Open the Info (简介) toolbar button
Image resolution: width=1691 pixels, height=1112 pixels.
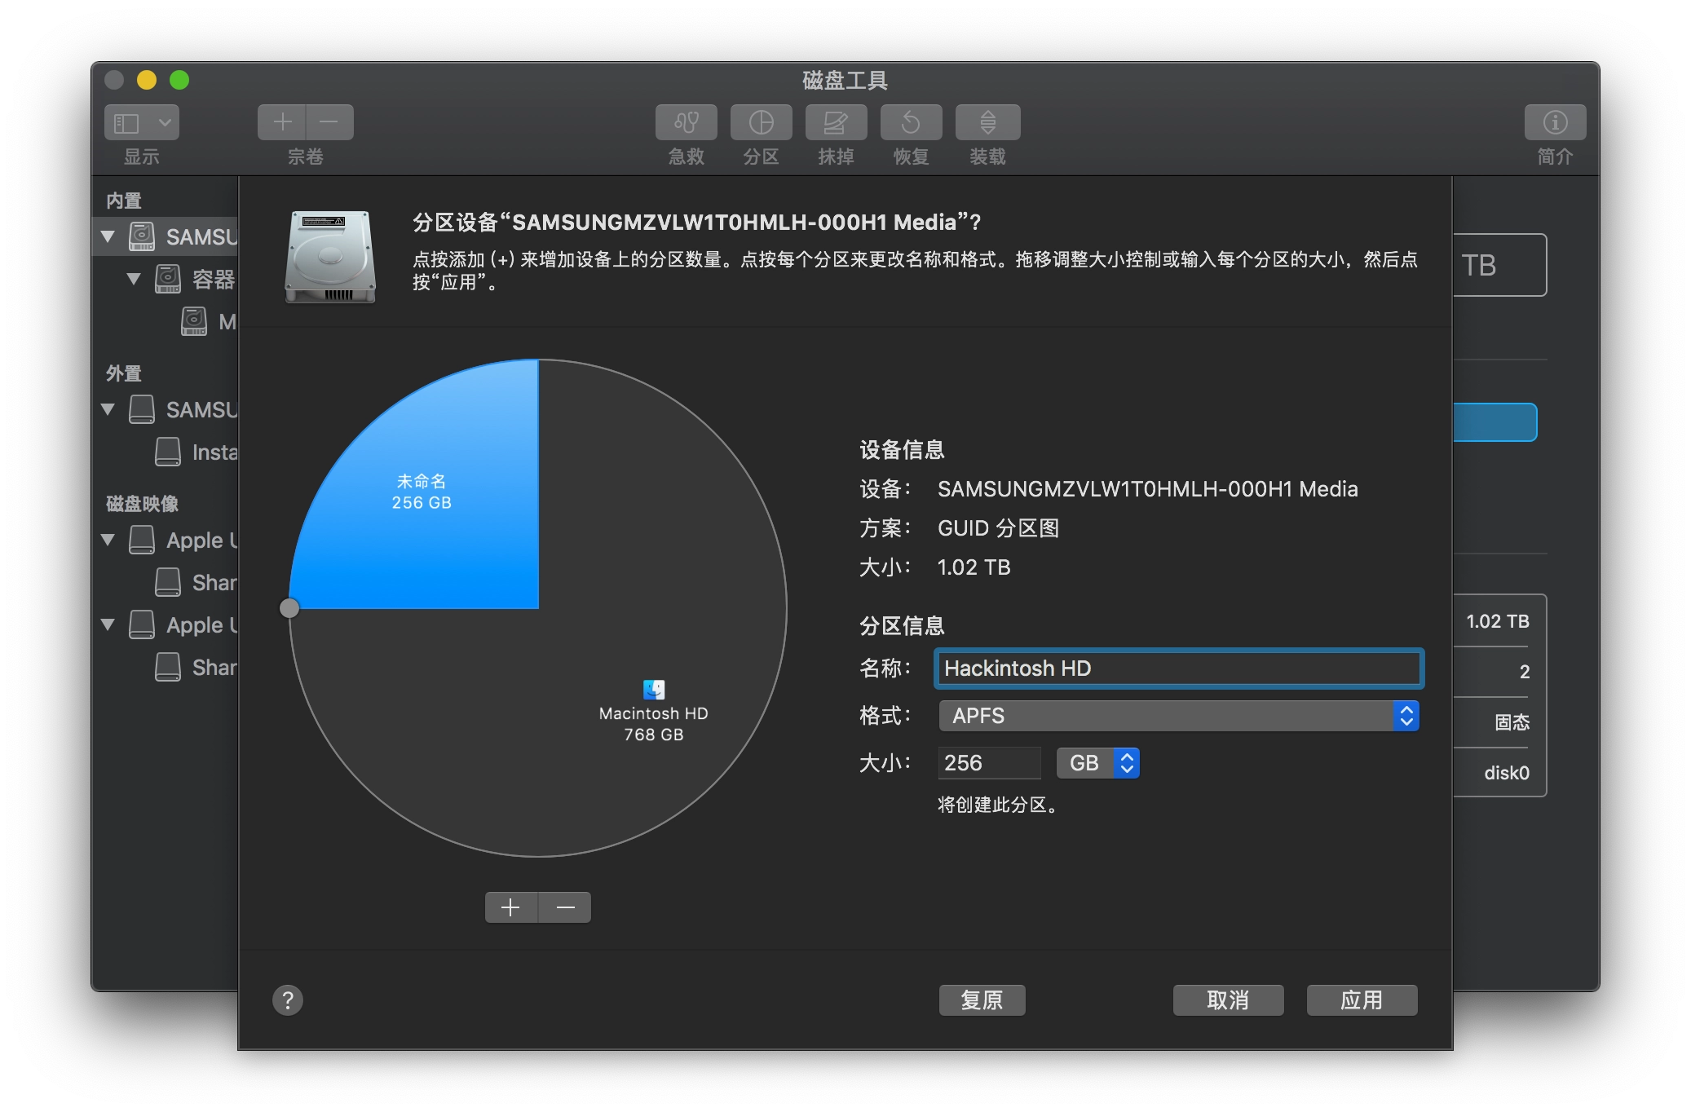[1555, 122]
